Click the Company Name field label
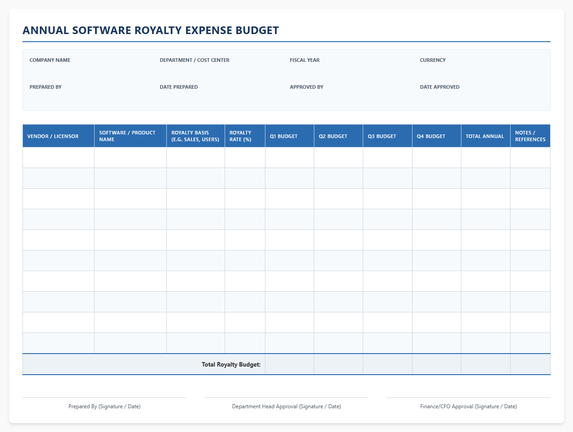573x432 pixels. coord(50,60)
